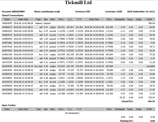The image size is (158, 122).
Task: Select ticket 164063222
Action: [7, 31]
